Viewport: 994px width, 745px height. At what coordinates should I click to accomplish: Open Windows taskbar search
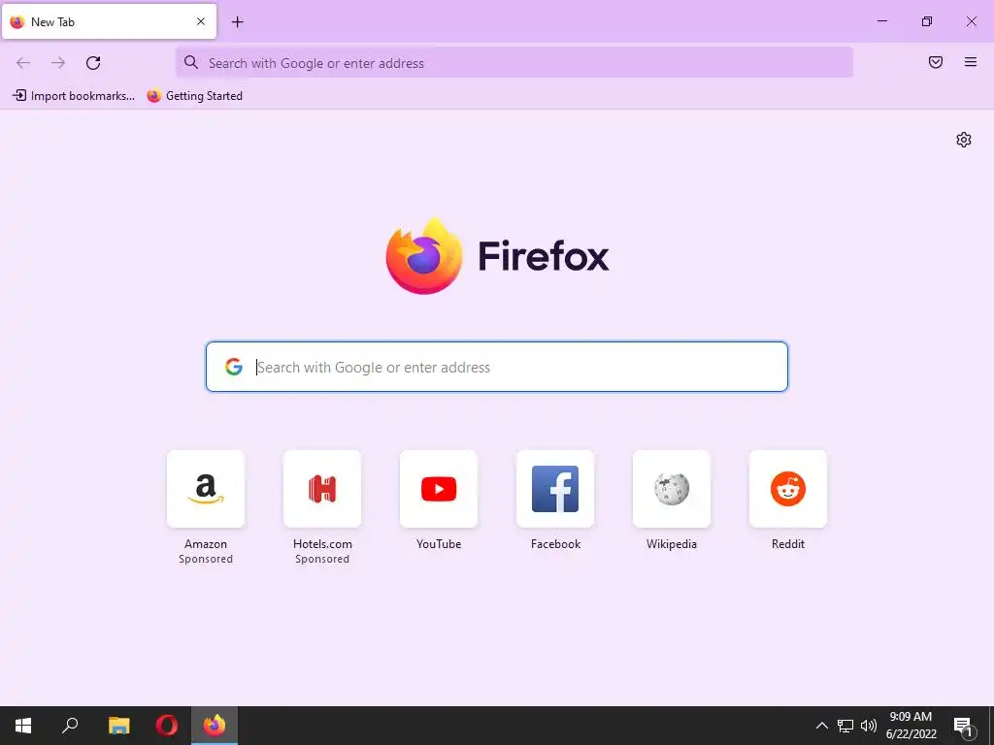[70, 726]
